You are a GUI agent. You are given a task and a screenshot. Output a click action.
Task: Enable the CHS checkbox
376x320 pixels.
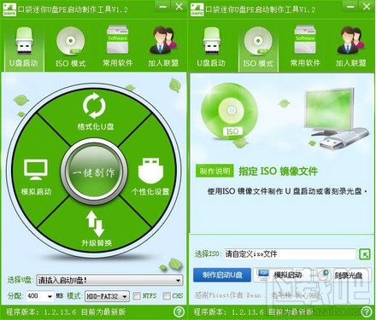[167, 296]
